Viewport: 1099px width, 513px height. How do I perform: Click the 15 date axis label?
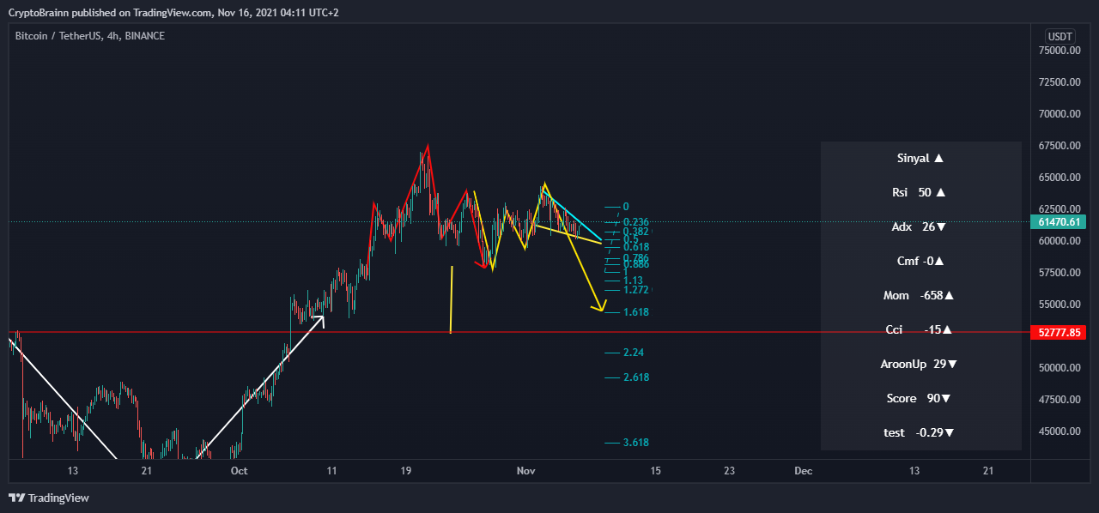(x=656, y=471)
